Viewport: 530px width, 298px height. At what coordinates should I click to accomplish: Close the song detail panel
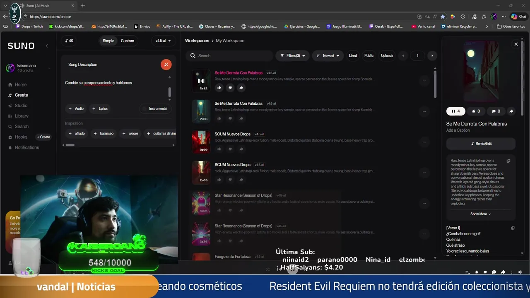pyautogui.click(x=516, y=44)
